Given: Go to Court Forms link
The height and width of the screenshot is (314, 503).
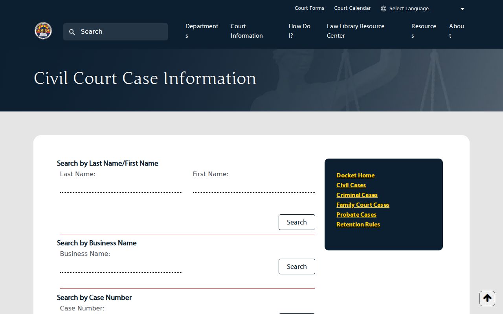Looking at the screenshot, I should [310, 8].
